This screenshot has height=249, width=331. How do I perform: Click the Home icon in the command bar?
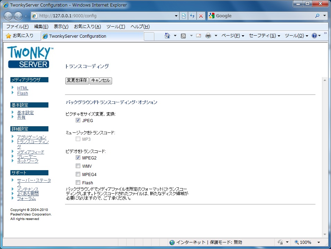(167, 36)
